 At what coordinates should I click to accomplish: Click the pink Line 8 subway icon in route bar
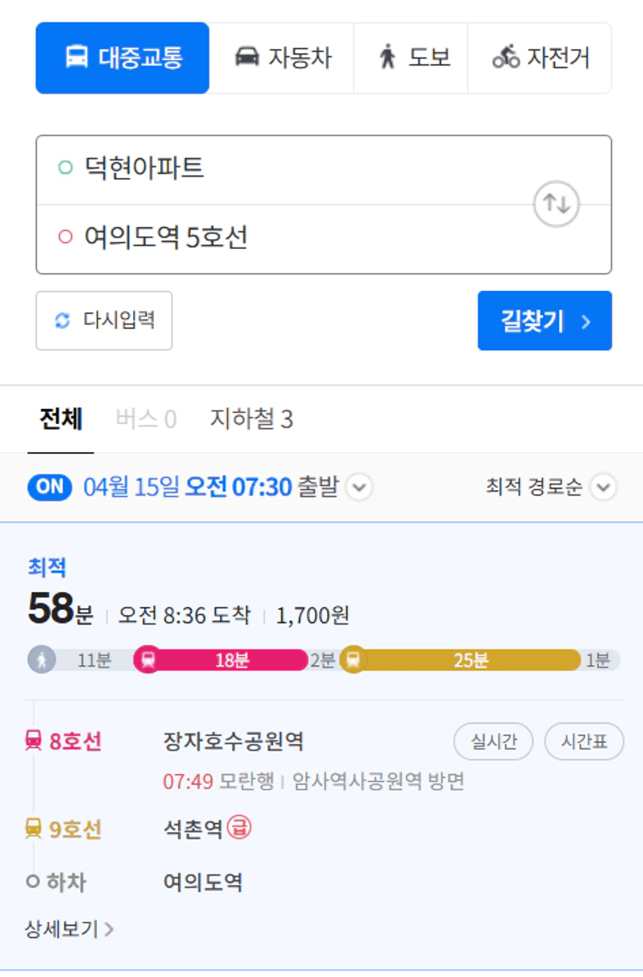[x=147, y=660]
